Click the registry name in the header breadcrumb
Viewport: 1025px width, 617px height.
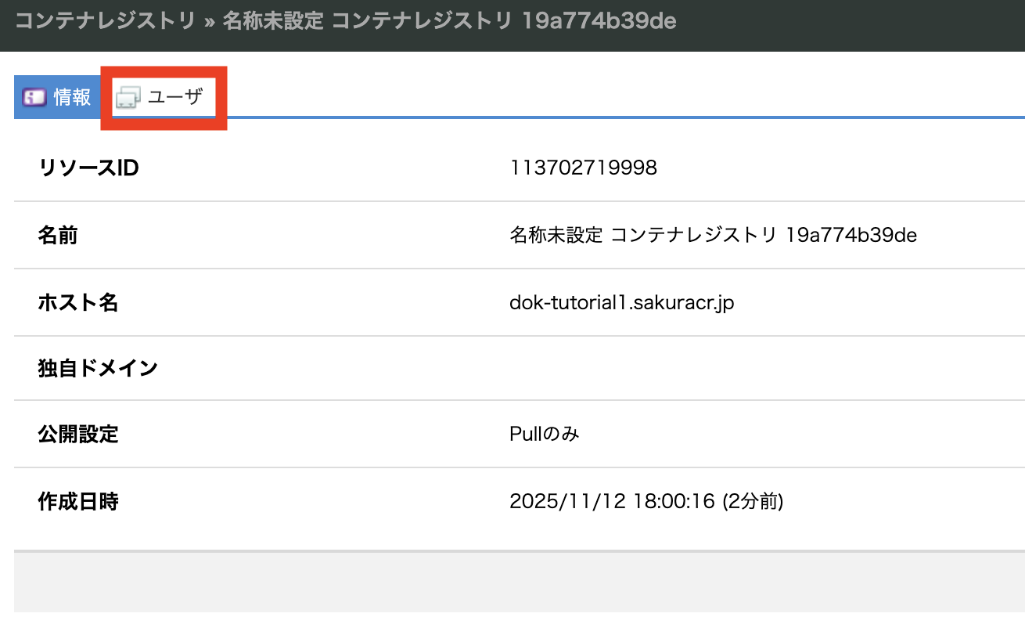point(449,21)
